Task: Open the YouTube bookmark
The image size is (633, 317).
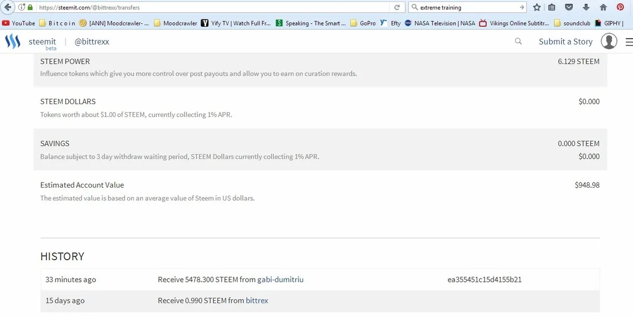Action: coord(19,23)
